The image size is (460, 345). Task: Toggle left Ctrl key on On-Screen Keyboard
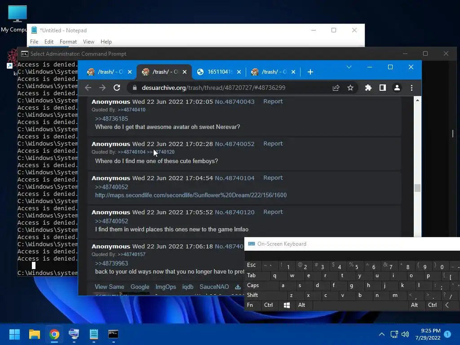point(269,305)
